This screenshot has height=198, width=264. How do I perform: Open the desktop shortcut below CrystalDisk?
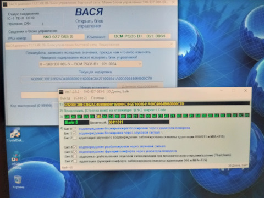pos(16,160)
